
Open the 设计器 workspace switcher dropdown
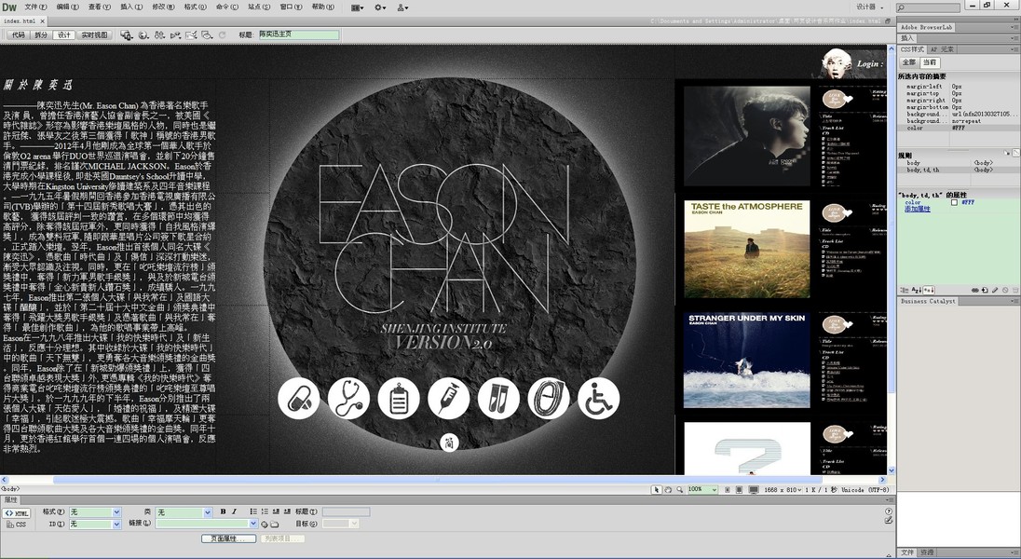click(870, 7)
